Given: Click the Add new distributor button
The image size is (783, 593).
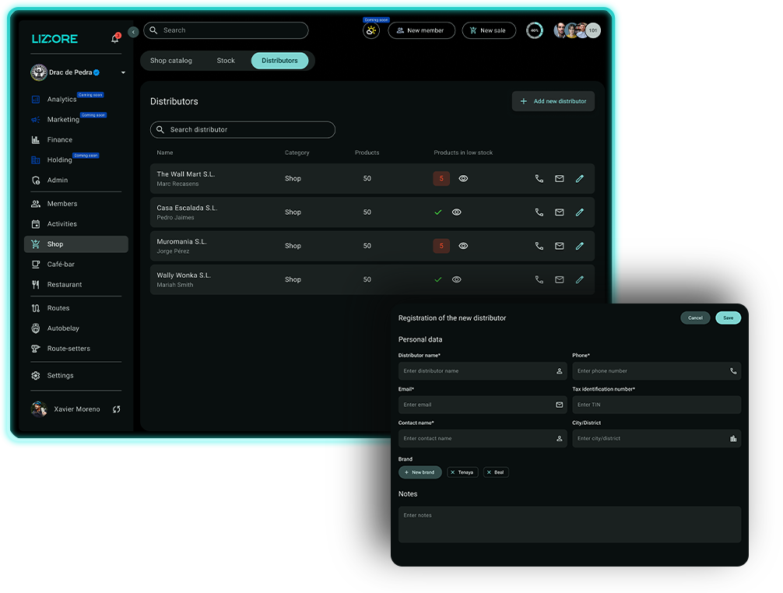Looking at the screenshot, I should (x=553, y=101).
